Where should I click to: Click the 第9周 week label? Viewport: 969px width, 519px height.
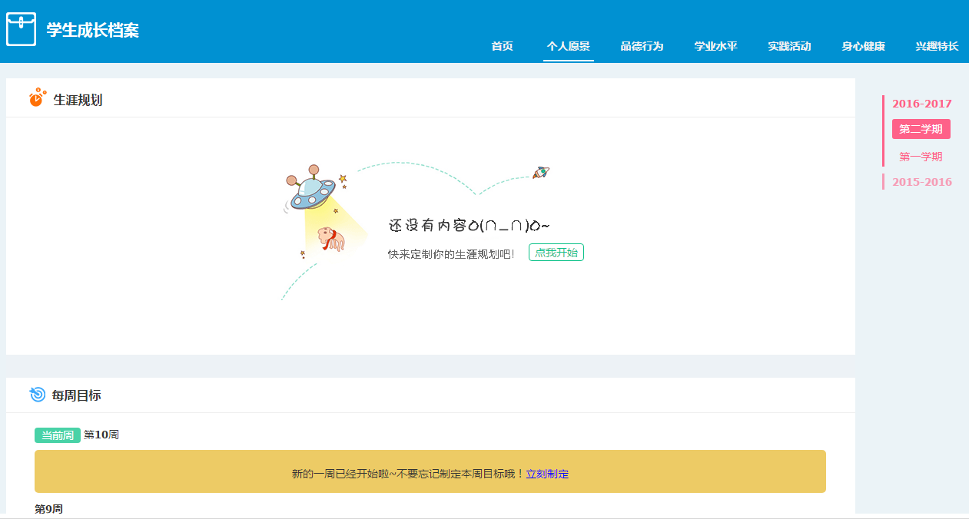pos(49,509)
